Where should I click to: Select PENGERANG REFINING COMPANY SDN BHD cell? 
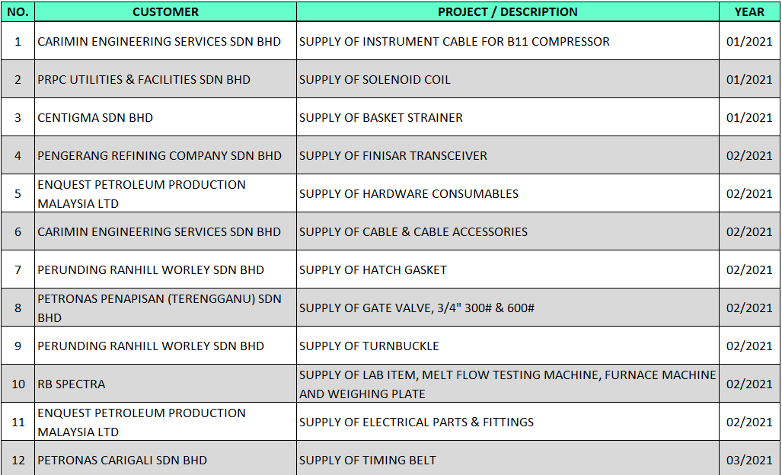pos(159,155)
